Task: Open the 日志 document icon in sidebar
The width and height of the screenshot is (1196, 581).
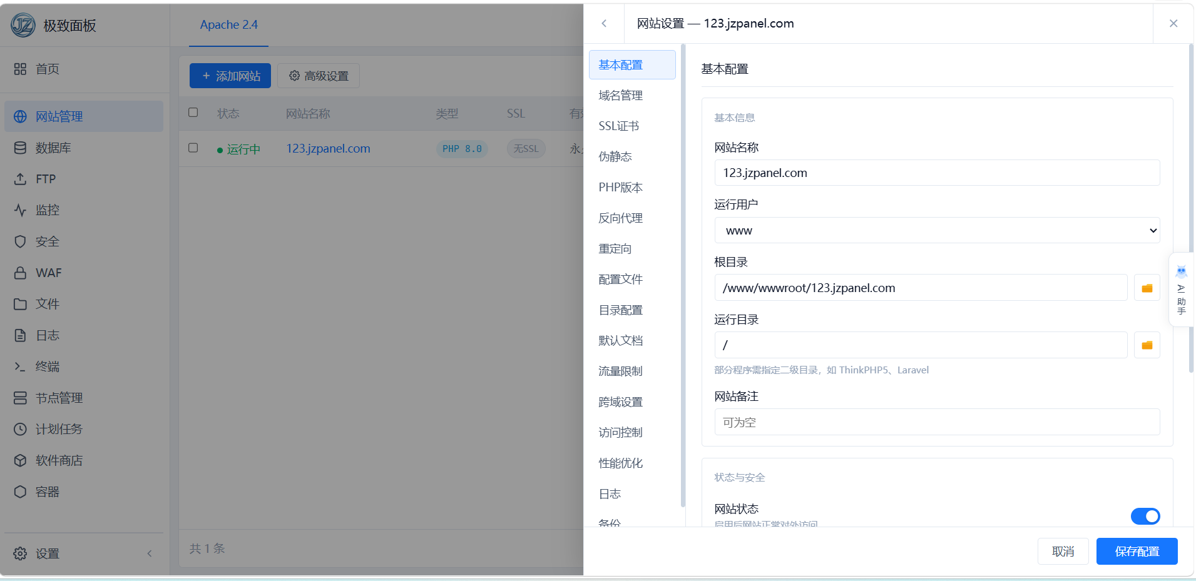Action: pyautogui.click(x=20, y=335)
